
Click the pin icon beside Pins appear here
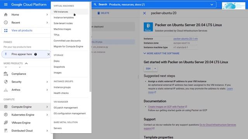pyautogui.click(x=6, y=54)
